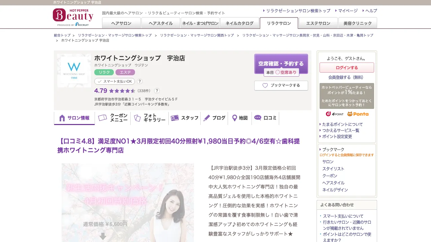Open スタイリスト bookmark link
This screenshot has width=431, height=242.
pyautogui.click(x=333, y=169)
